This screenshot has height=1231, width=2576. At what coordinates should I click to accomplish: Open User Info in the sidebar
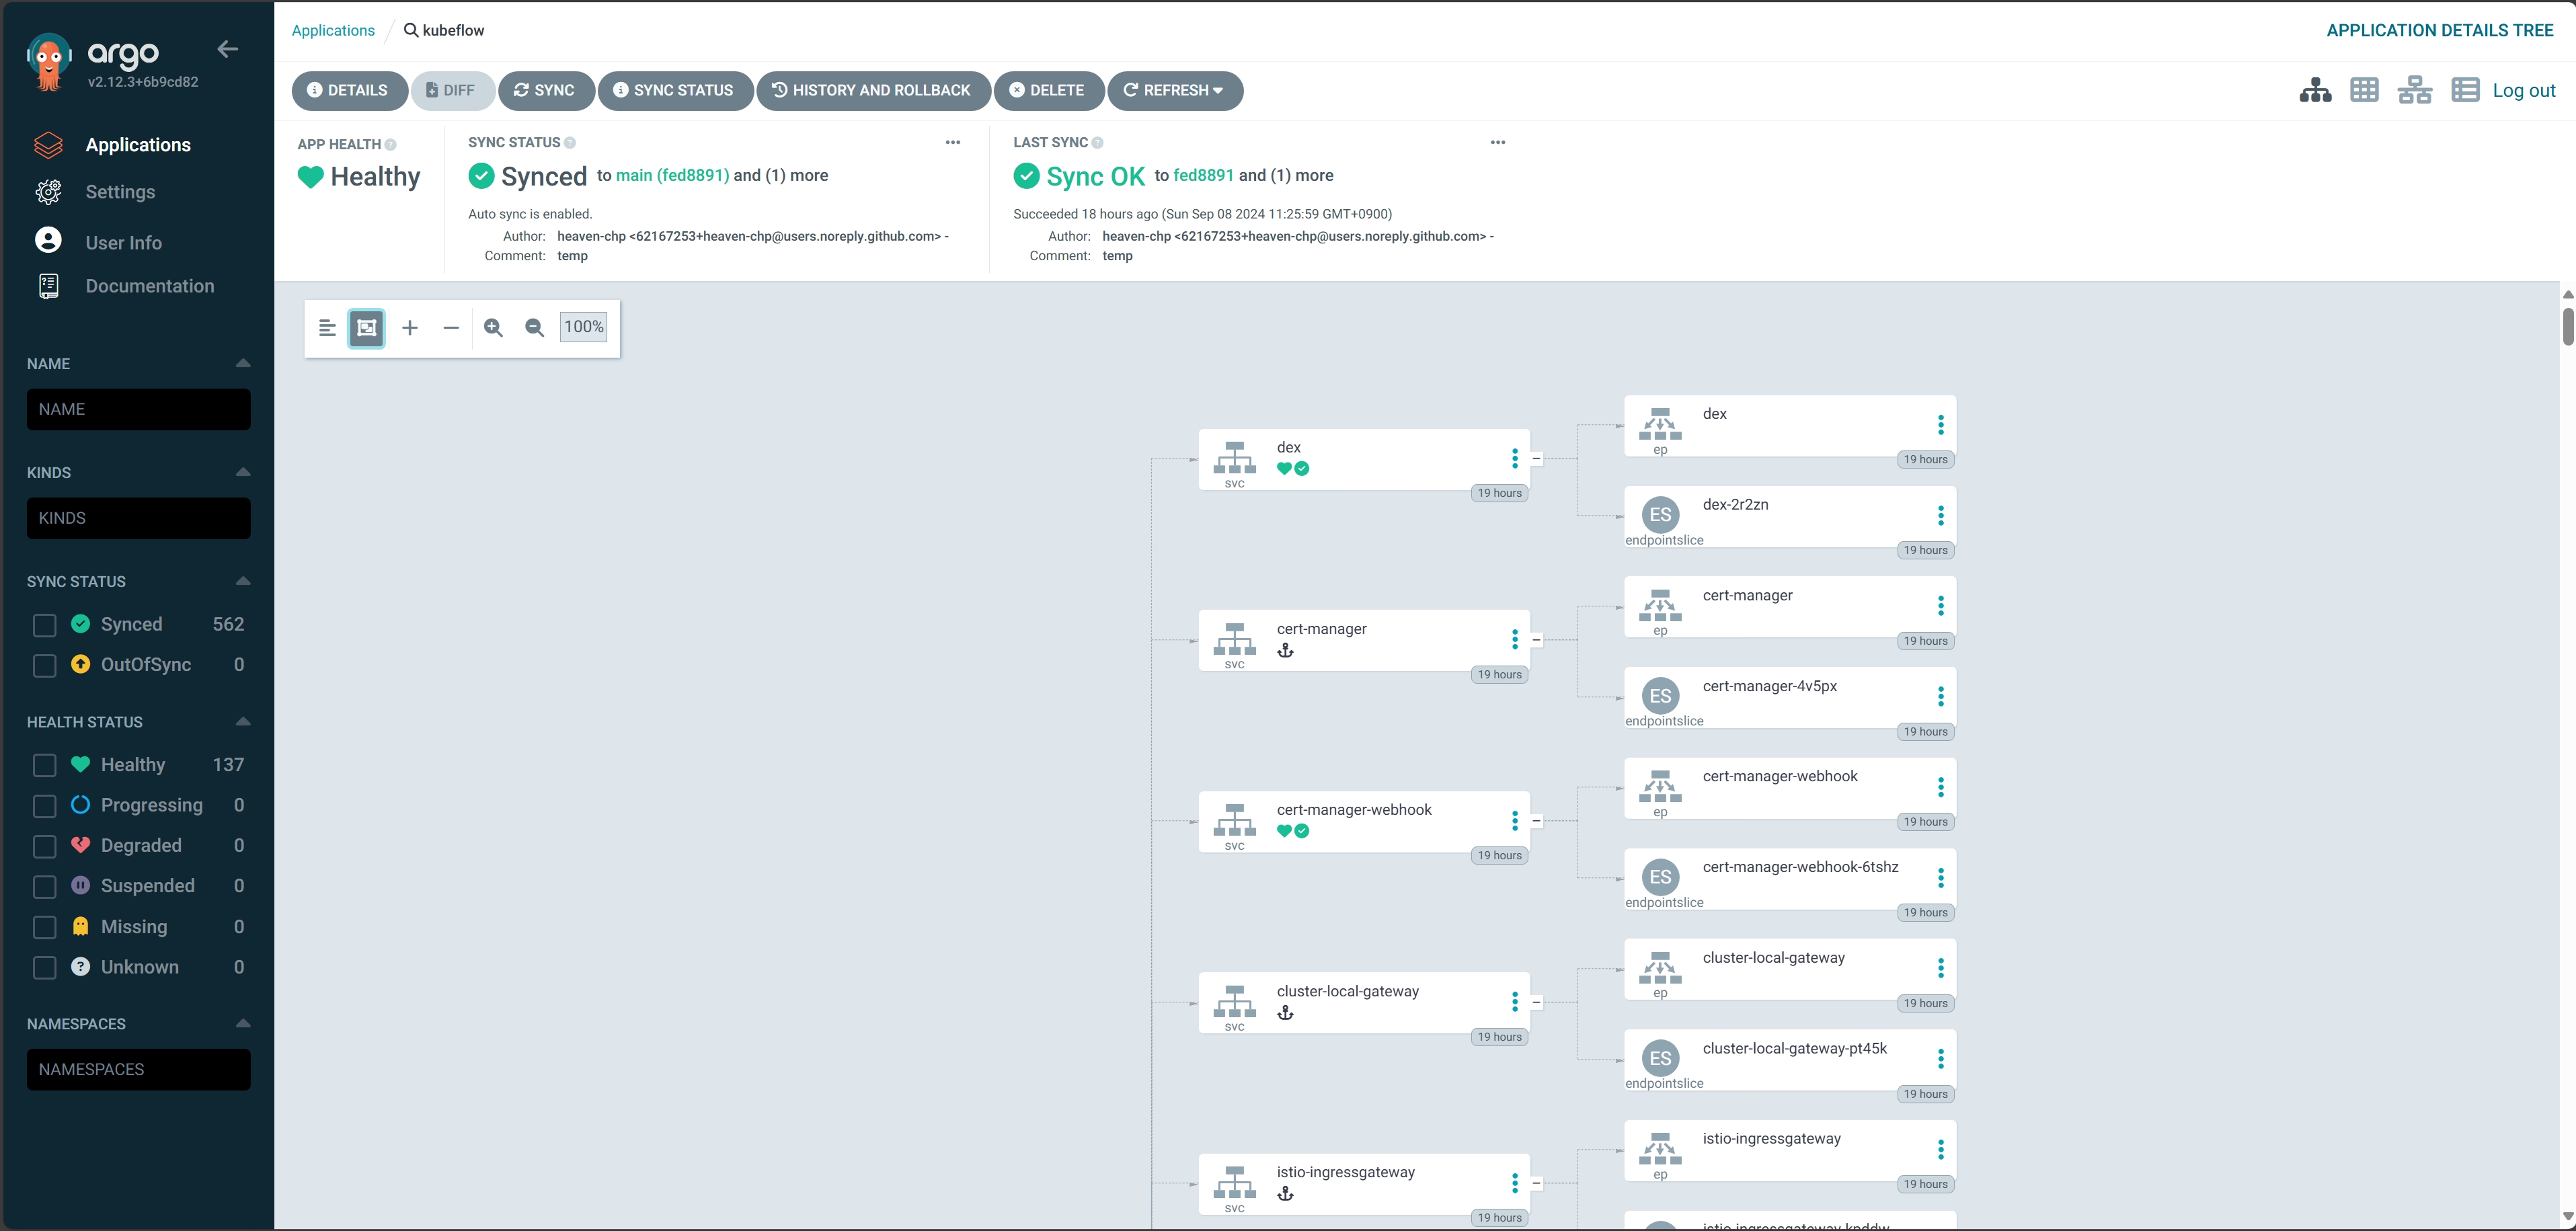(123, 243)
